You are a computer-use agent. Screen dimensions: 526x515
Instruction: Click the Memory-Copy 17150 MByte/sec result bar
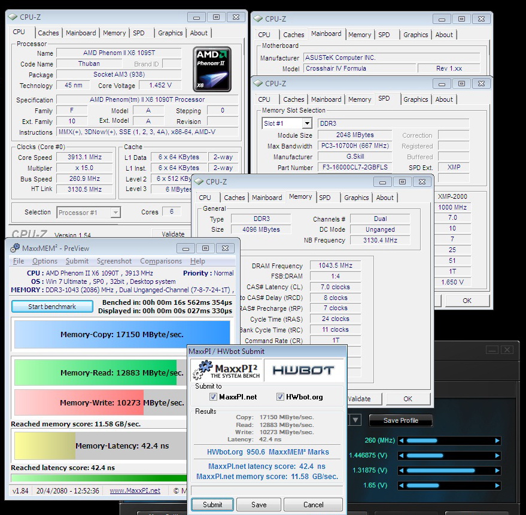coord(122,334)
